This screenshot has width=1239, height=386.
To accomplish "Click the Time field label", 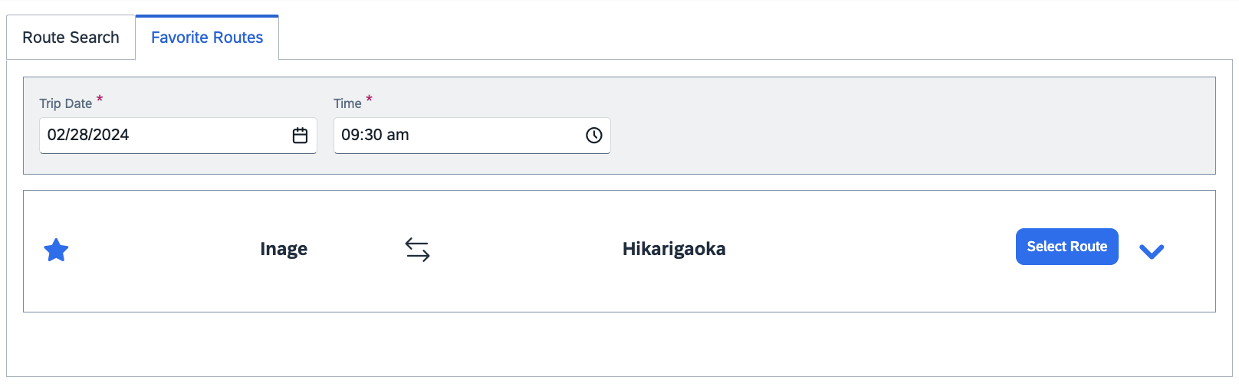I will point(347,103).
